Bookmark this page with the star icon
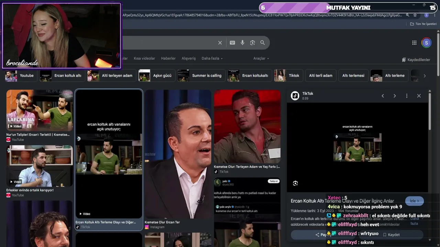This screenshot has width=440, height=247. click(x=415, y=15)
